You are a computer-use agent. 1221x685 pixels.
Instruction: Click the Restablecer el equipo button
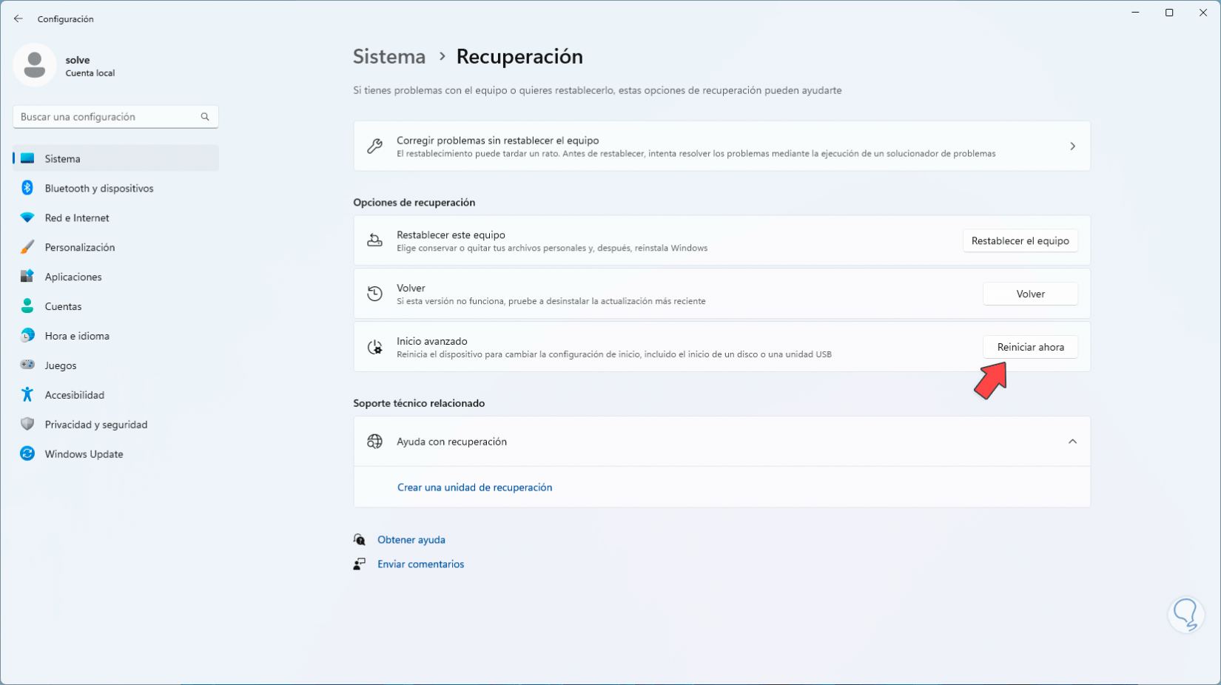1020,241
